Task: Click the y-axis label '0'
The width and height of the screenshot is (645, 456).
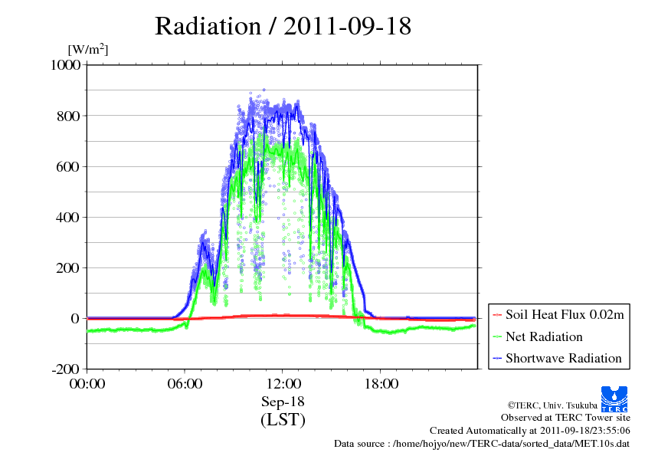Action: 75,319
